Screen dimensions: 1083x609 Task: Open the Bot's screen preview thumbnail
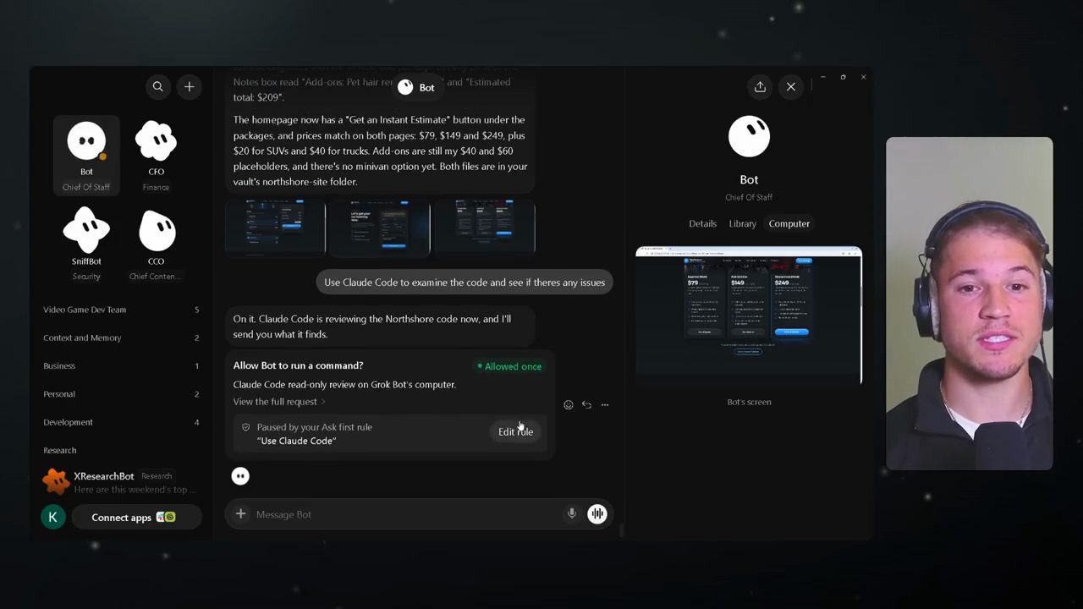[749, 315]
